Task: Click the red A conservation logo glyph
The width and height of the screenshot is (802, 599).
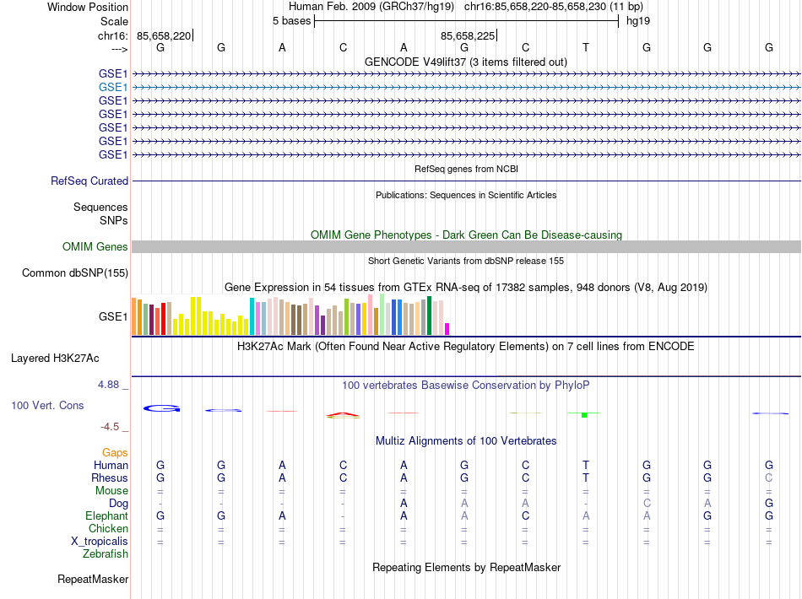Action: (343, 414)
